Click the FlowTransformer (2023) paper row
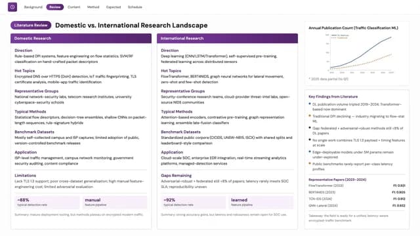 tap(357, 186)
